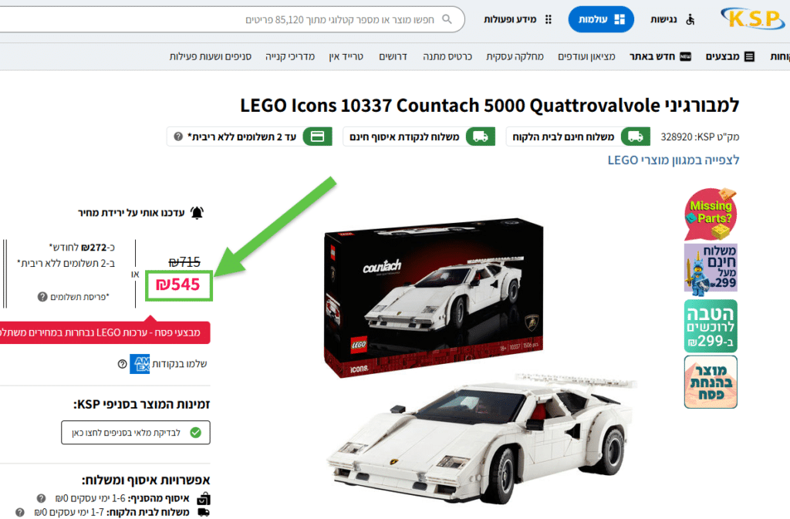Expand the מידע ופעולות menu
The height and width of the screenshot is (519, 790).
pos(518,19)
